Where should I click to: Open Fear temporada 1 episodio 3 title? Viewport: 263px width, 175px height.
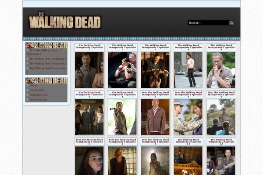click(89, 142)
